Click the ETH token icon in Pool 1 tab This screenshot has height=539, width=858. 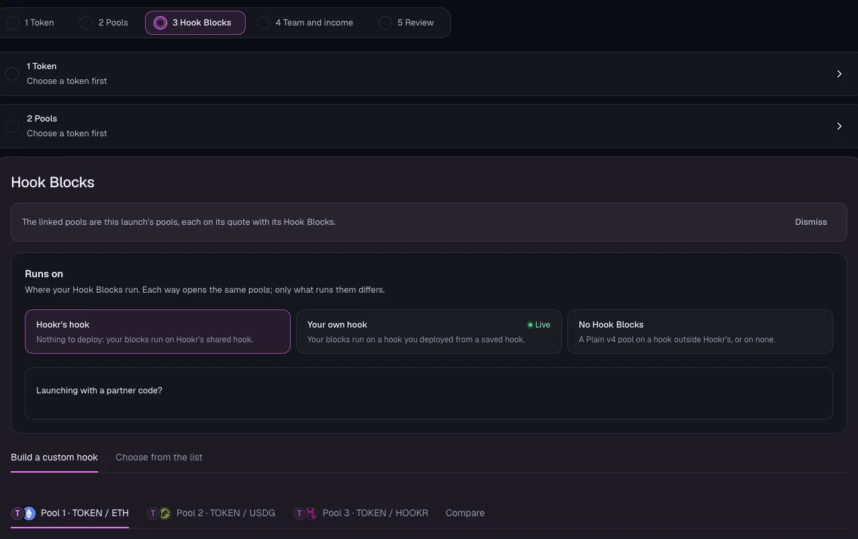pyautogui.click(x=30, y=513)
